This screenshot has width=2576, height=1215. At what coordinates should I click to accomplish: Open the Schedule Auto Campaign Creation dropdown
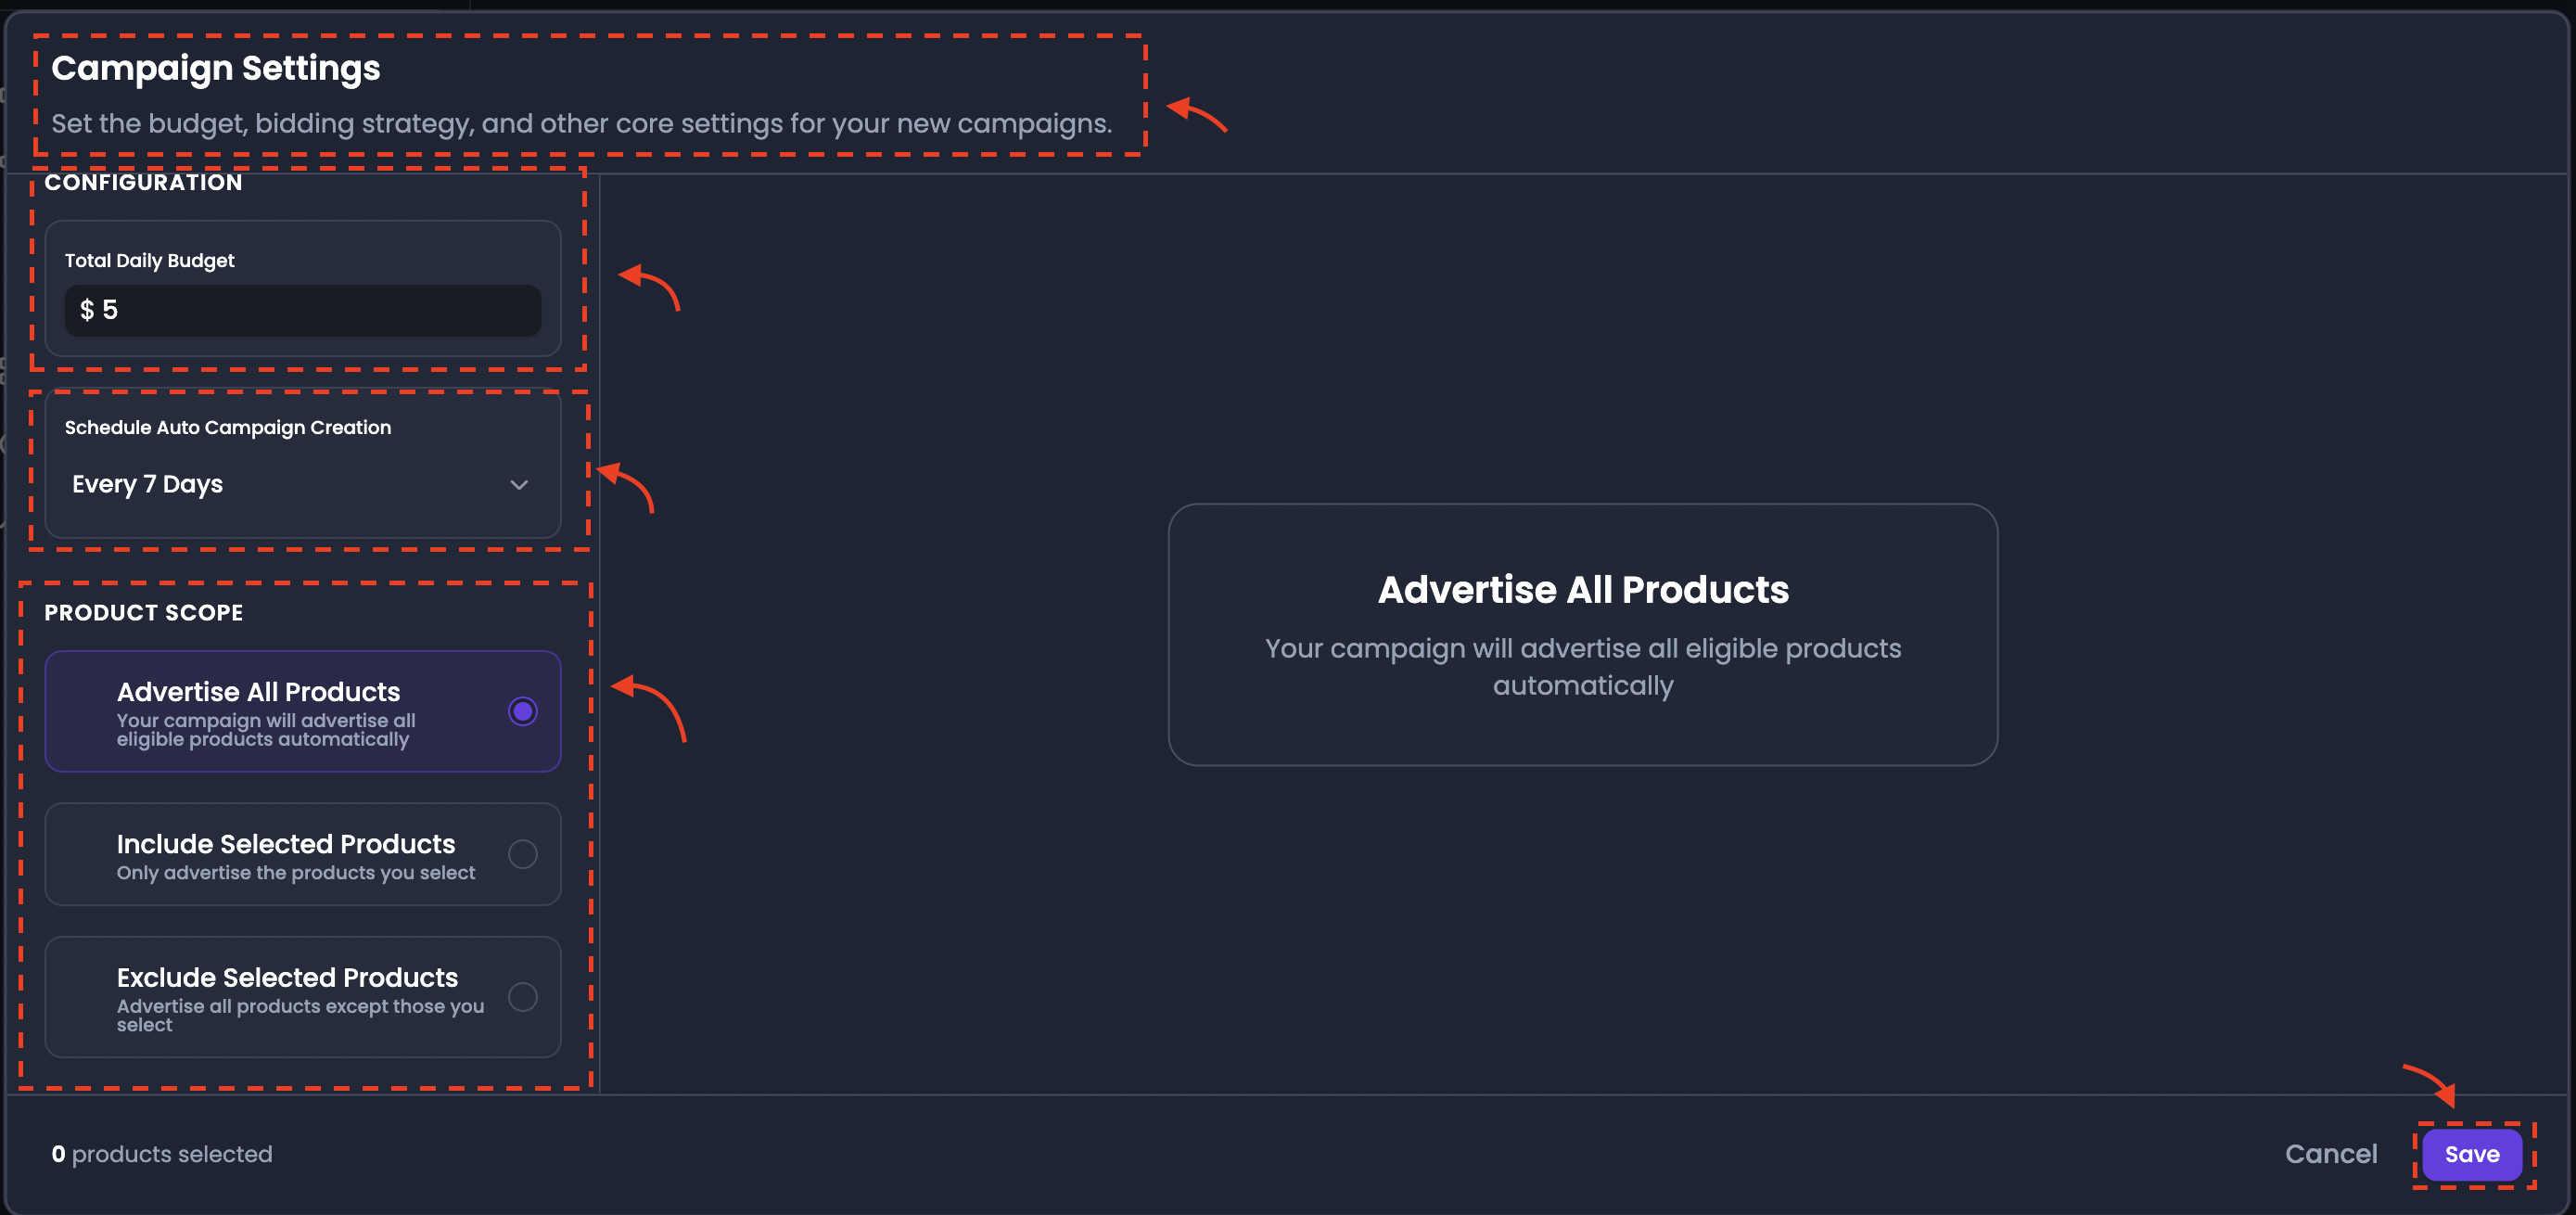tap(303, 485)
